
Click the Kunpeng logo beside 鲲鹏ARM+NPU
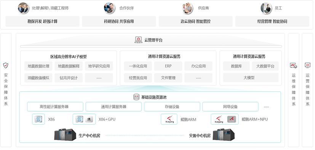pos(219,119)
